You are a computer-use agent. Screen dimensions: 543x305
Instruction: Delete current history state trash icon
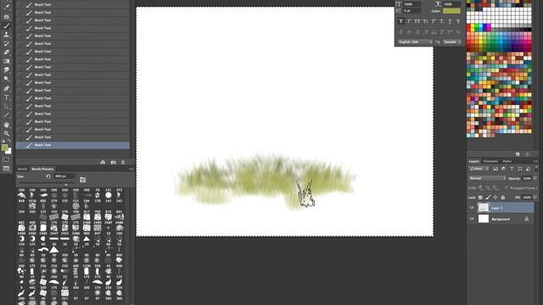[123, 162]
